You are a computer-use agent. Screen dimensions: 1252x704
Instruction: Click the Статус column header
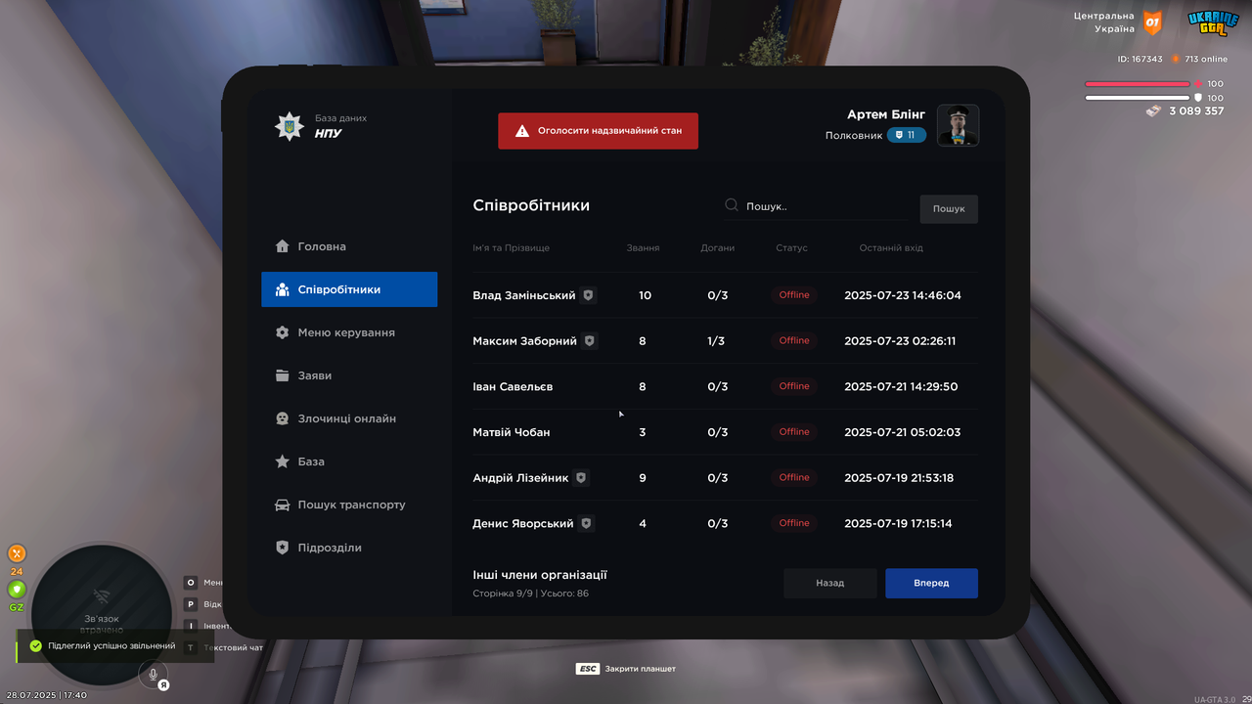792,248
